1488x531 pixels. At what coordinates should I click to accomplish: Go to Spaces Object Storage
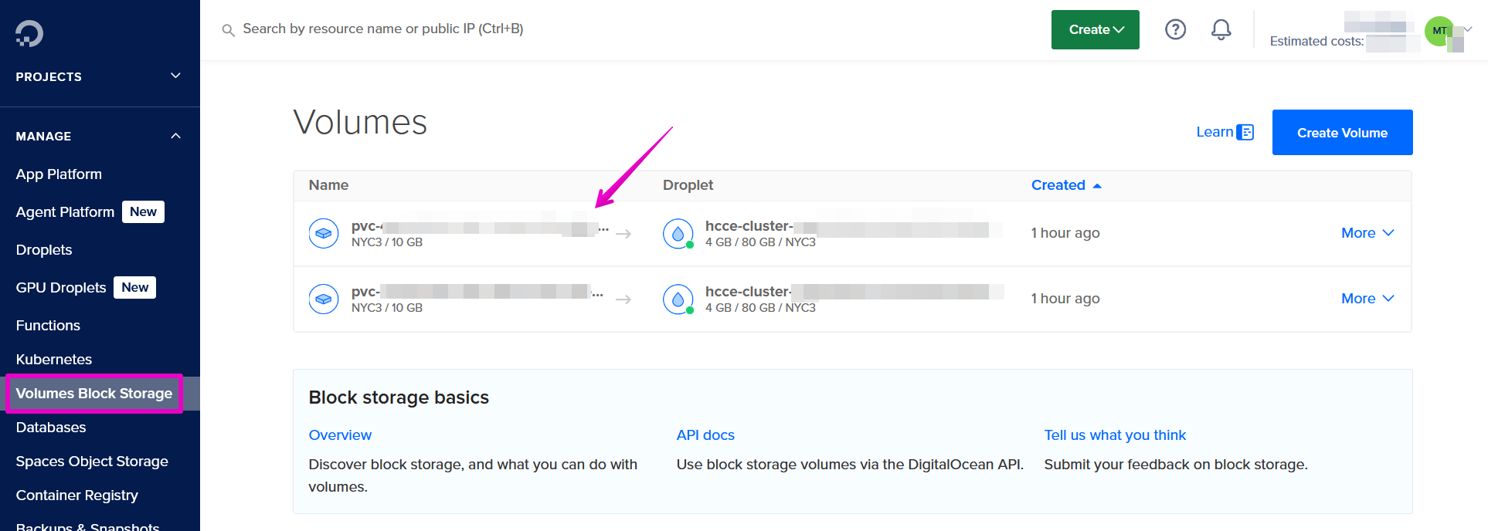92,462
